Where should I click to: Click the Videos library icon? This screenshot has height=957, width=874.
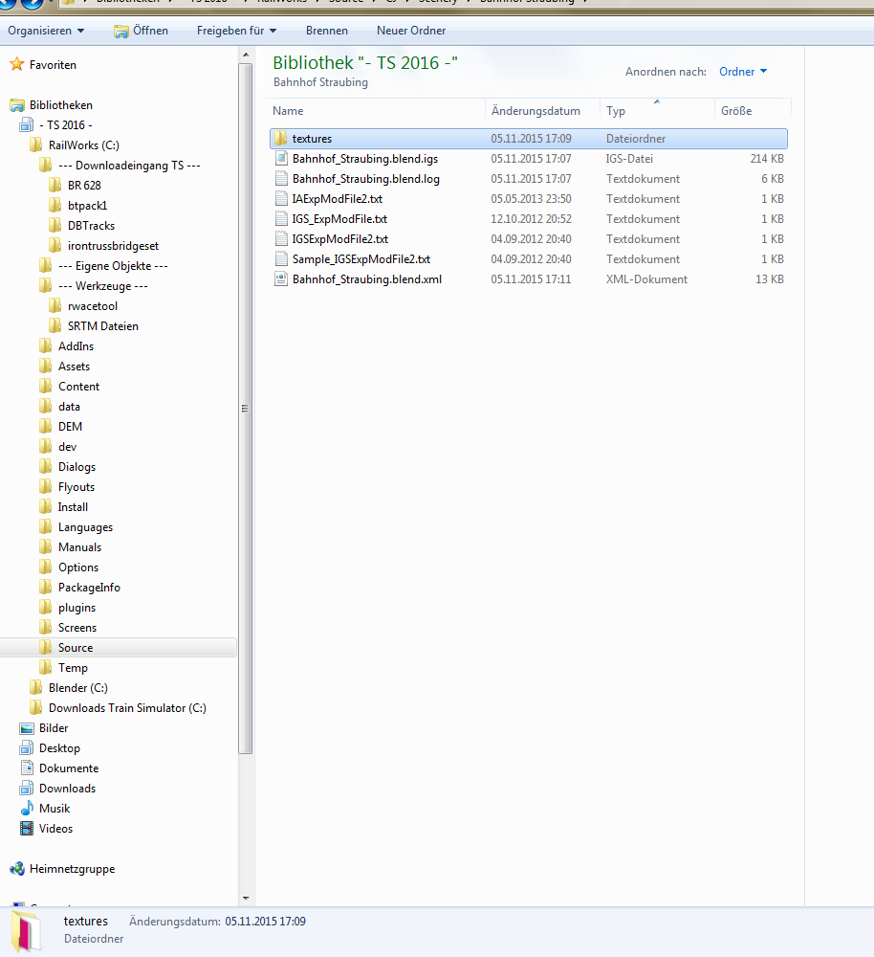click(x=26, y=828)
